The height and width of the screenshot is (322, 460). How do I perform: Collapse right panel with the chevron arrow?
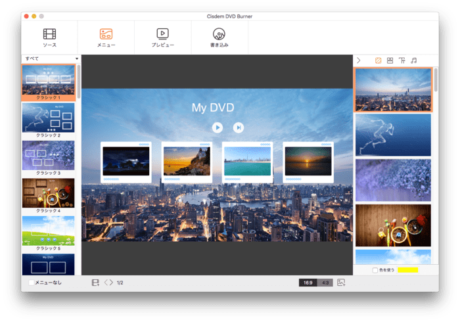pyautogui.click(x=359, y=60)
